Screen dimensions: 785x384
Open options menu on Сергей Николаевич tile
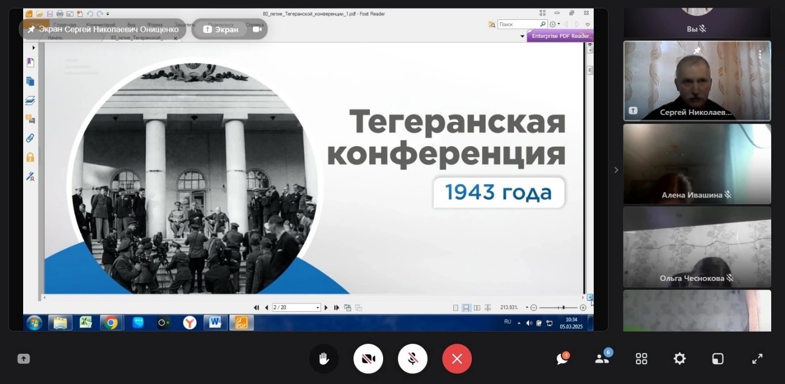point(760,54)
